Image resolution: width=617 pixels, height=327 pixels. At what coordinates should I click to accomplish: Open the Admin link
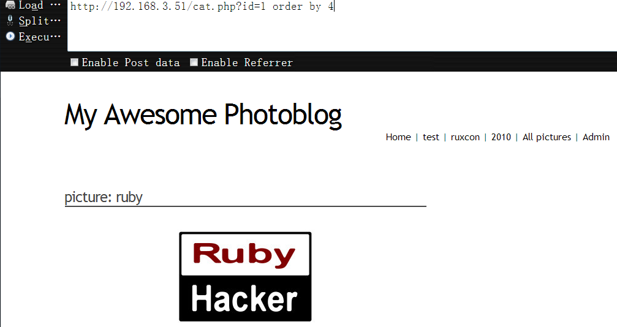click(x=596, y=137)
